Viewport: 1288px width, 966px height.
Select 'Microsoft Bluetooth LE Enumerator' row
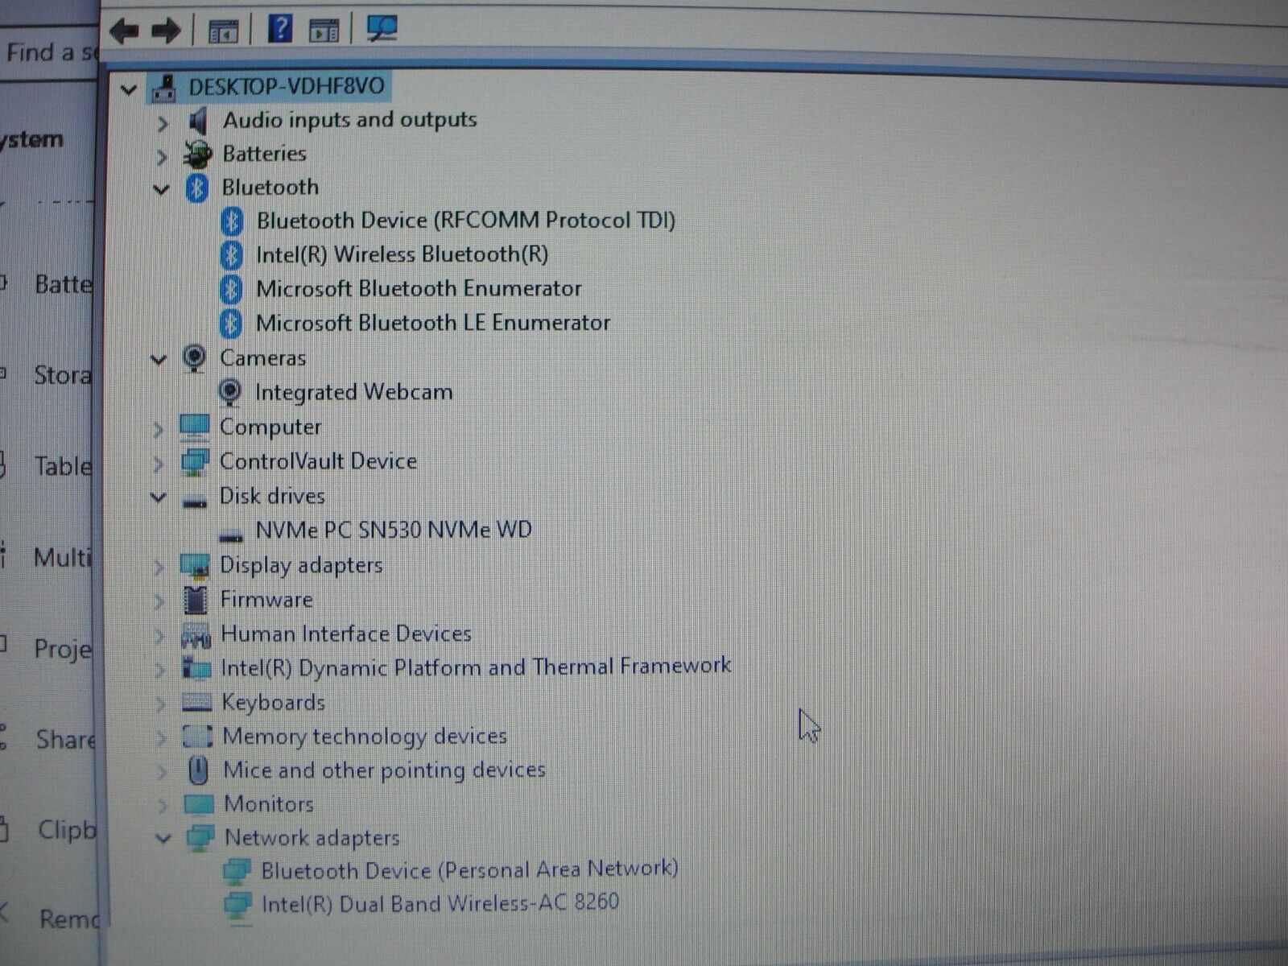432,323
